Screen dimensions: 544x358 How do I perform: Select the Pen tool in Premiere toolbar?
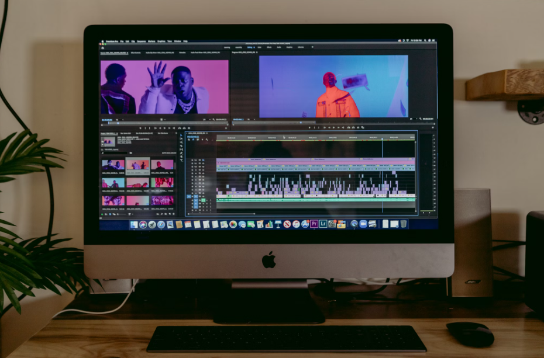pyautogui.click(x=181, y=153)
